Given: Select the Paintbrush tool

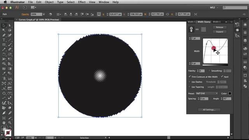Looking at the screenshot, I should [10, 45].
